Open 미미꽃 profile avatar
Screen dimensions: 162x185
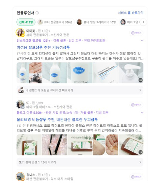(20, 33)
